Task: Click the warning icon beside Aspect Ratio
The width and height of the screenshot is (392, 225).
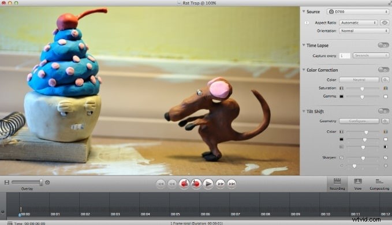Action: pos(307,23)
